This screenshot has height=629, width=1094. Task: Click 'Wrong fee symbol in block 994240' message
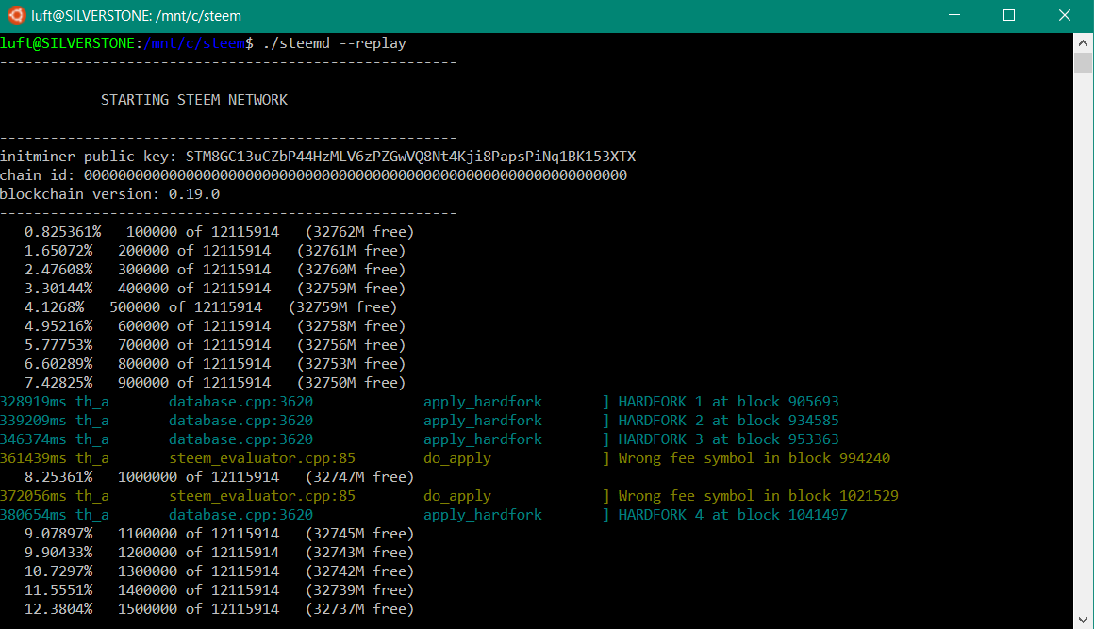pyautogui.click(x=754, y=458)
